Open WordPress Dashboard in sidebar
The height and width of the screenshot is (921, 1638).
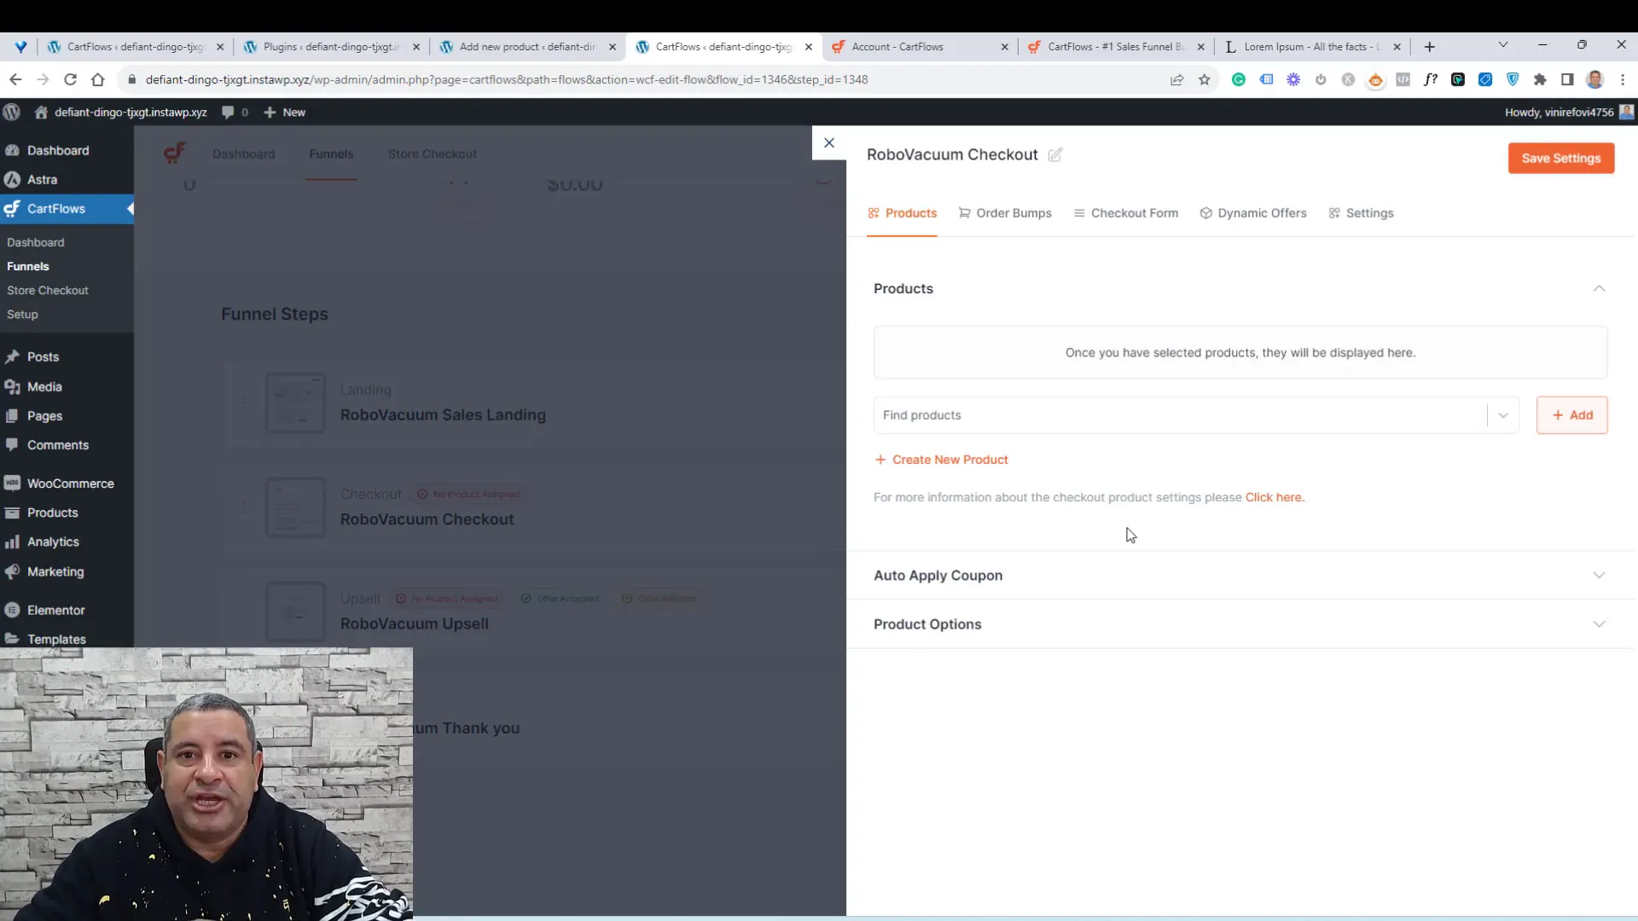[x=58, y=150]
